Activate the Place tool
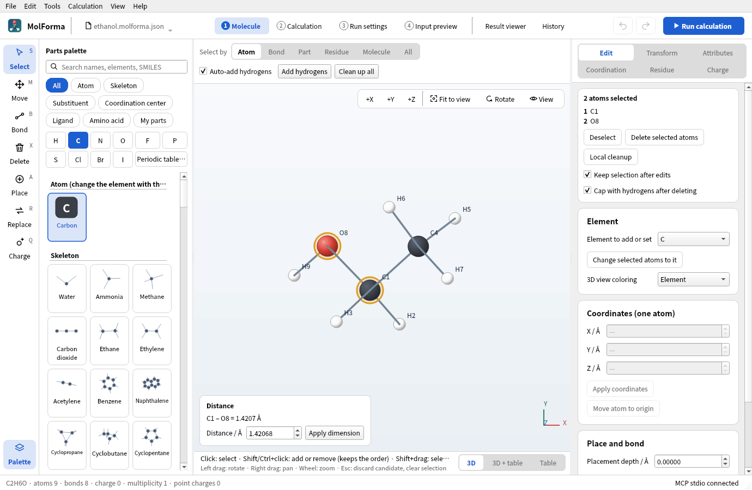 tap(20, 185)
